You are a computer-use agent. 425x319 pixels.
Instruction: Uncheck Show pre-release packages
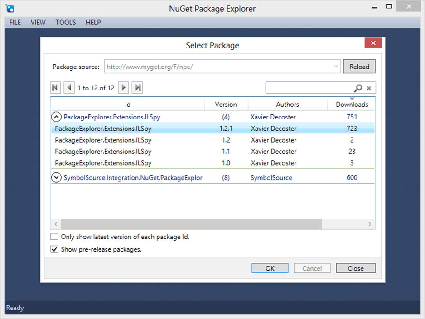[54, 249]
